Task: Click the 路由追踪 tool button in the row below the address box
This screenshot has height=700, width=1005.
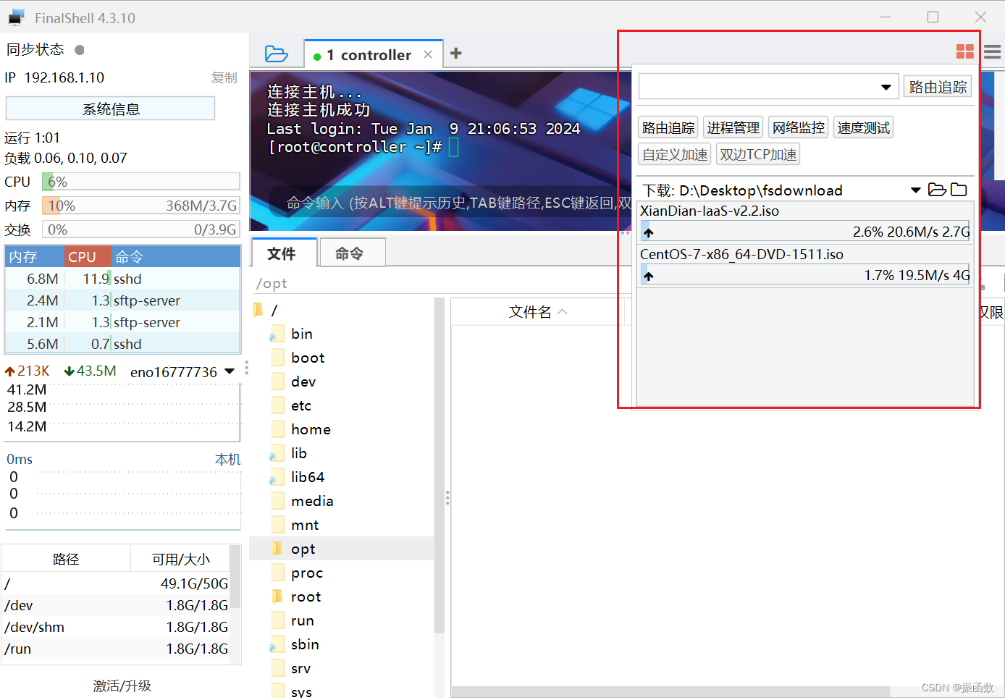Action: pos(668,127)
